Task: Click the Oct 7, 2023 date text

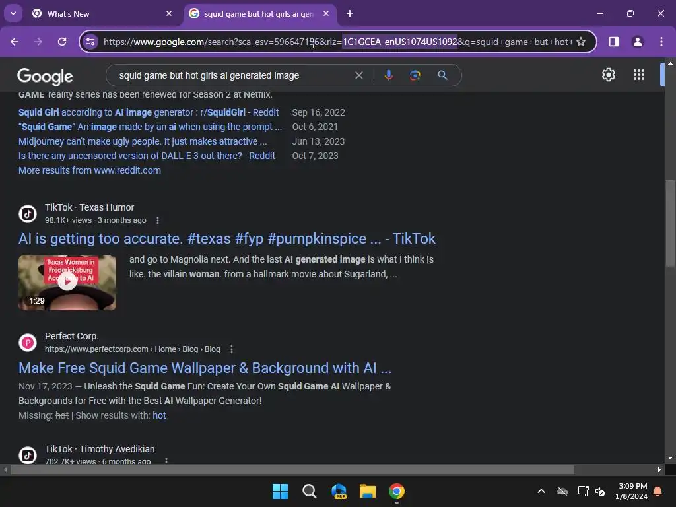Action: click(315, 156)
